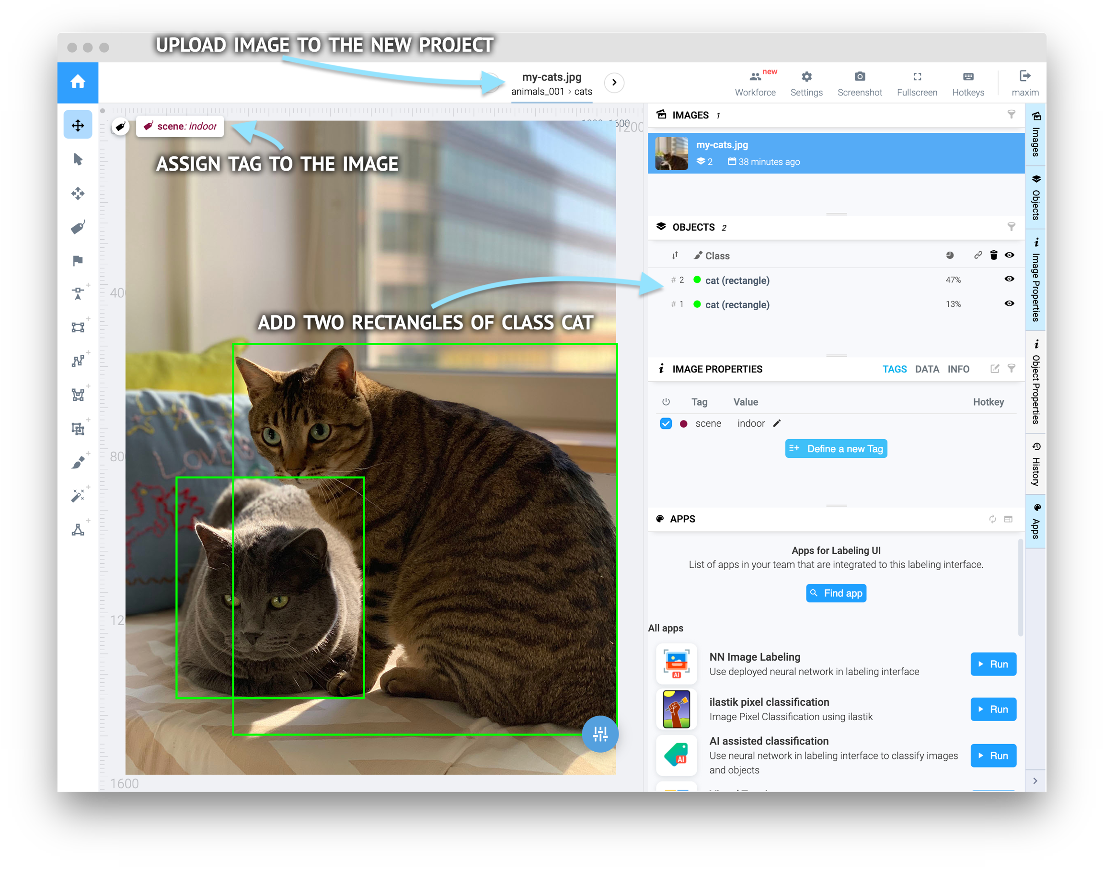Screen dimensions: 1104x874
Task: Select the brush tool
Action: coord(78,463)
